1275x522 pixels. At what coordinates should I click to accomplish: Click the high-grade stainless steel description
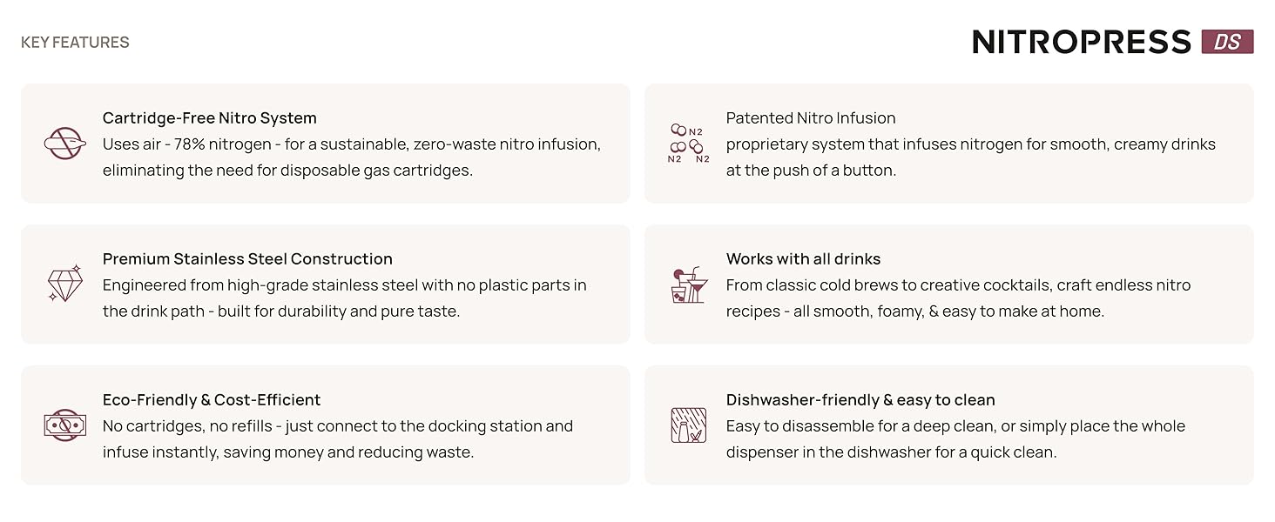(x=344, y=298)
